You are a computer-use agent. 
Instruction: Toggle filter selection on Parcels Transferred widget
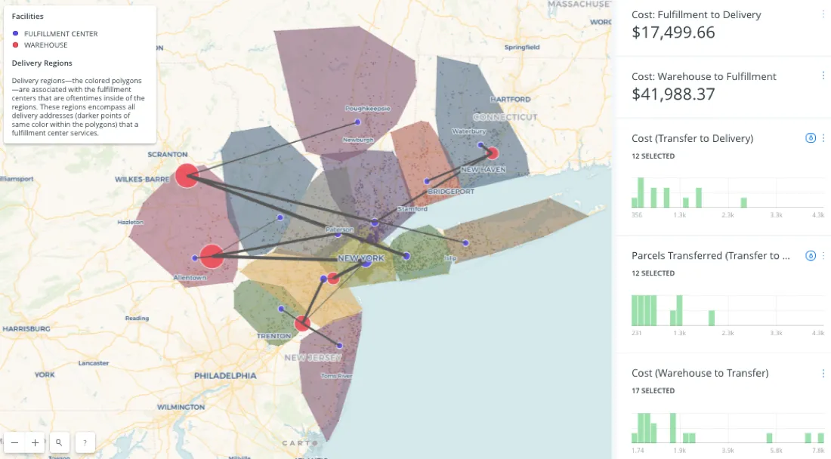click(x=810, y=255)
